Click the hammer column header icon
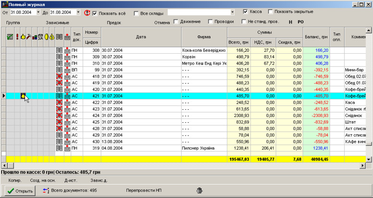 pyautogui.click(x=28, y=36)
